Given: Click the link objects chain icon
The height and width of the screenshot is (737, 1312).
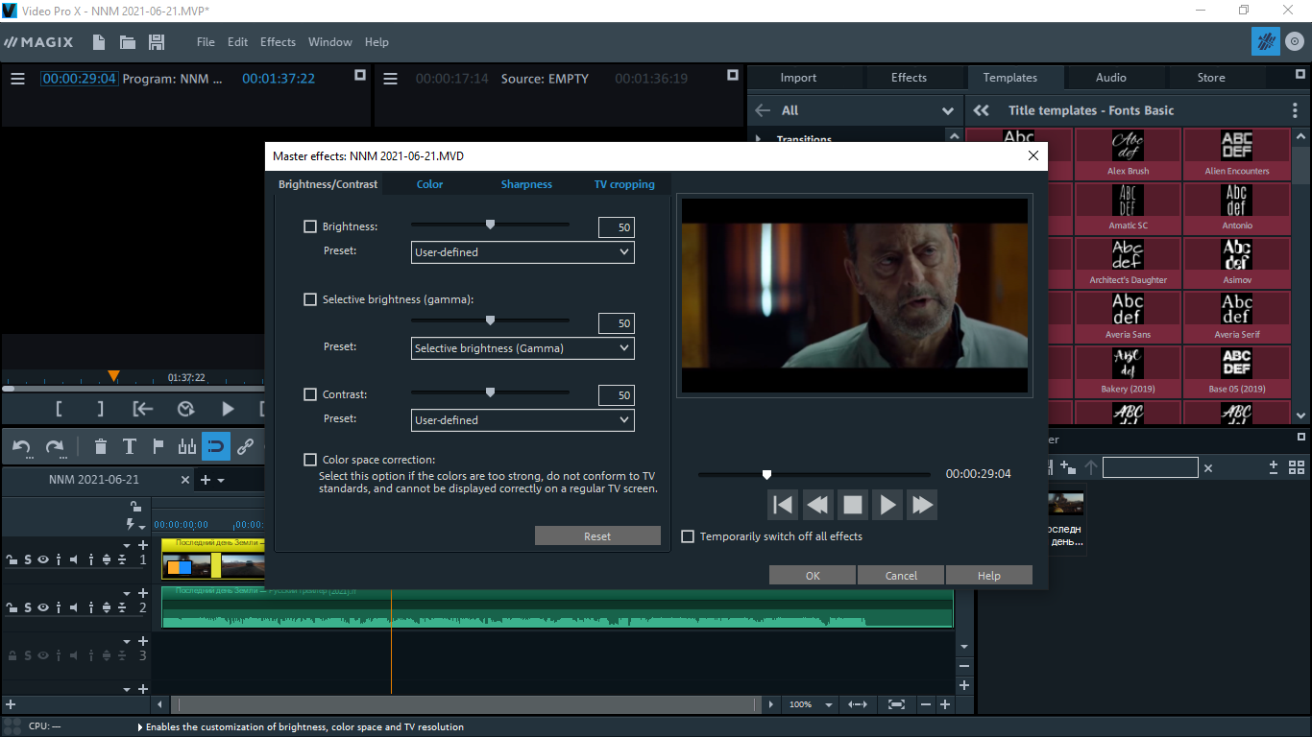Looking at the screenshot, I should (246, 446).
